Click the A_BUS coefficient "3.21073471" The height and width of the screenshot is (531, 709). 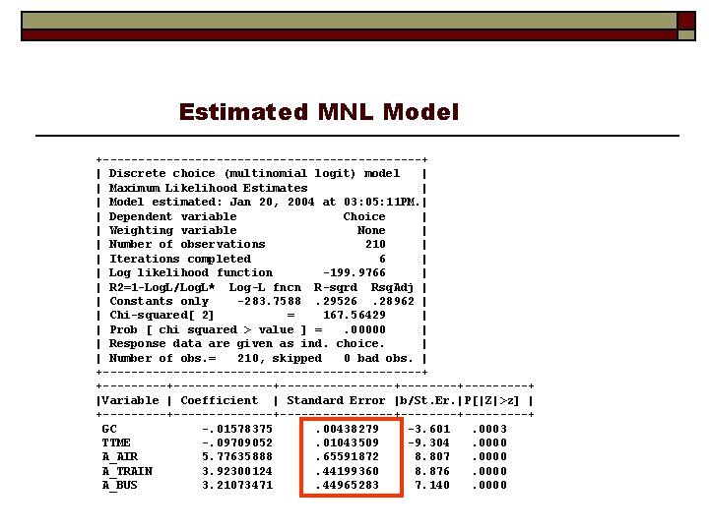(237, 485)
